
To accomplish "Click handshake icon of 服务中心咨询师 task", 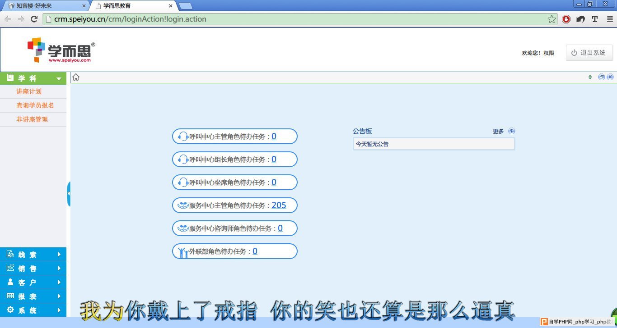I will [x=183, y=228].
